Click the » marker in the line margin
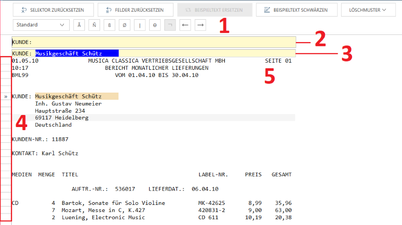The image size is (402, 225). 6,96
